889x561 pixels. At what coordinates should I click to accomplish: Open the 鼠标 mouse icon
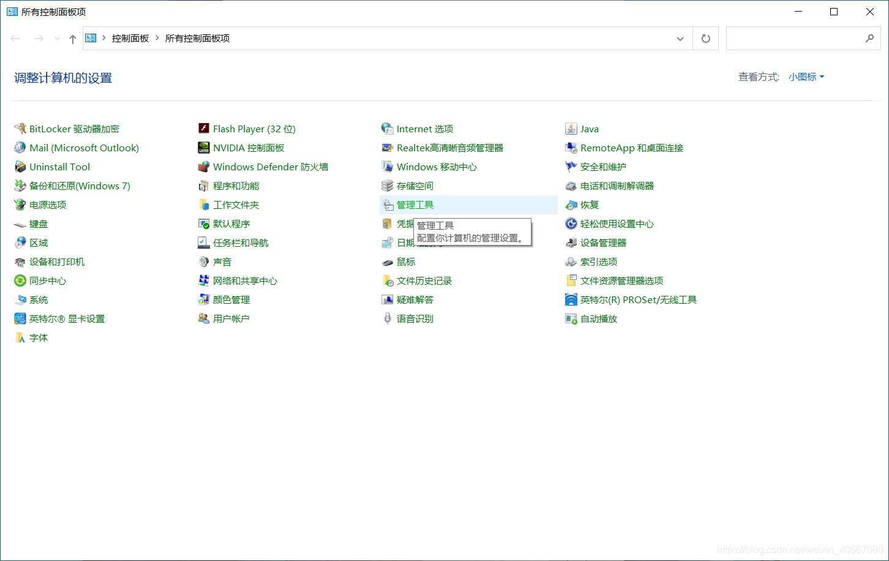pos(388,262)
